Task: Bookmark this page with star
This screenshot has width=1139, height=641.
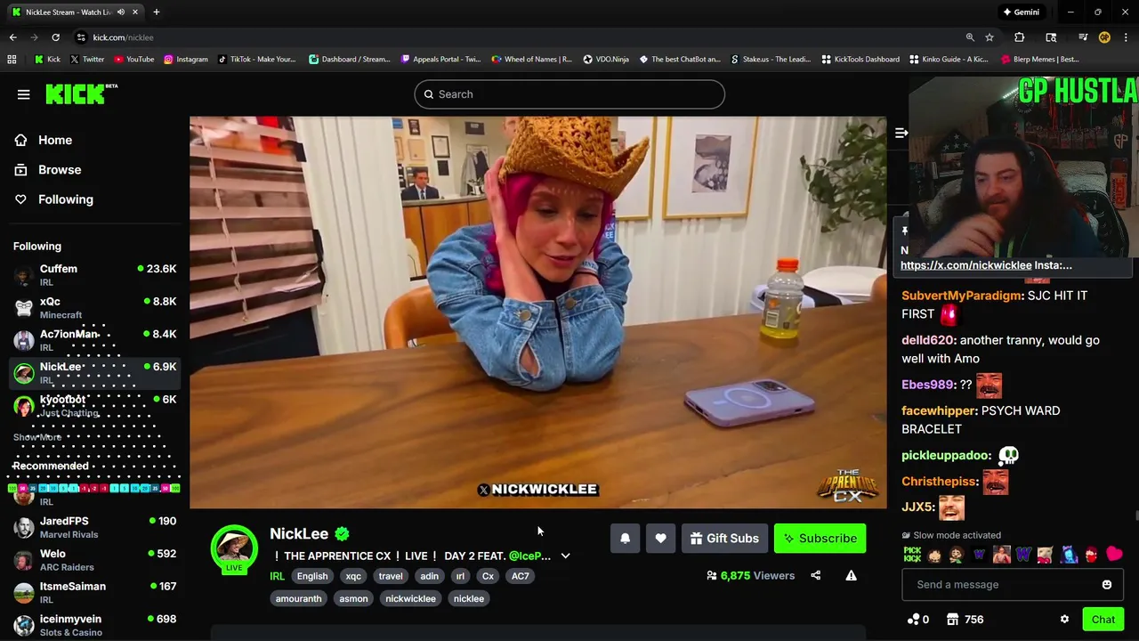Action: [x=990, y=37]
